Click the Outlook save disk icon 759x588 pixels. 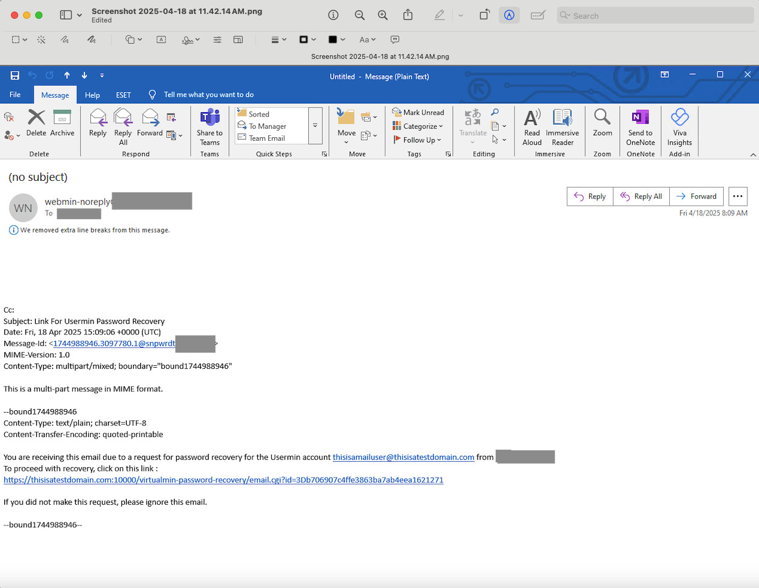pyautogui.click(x=15, y=75)
